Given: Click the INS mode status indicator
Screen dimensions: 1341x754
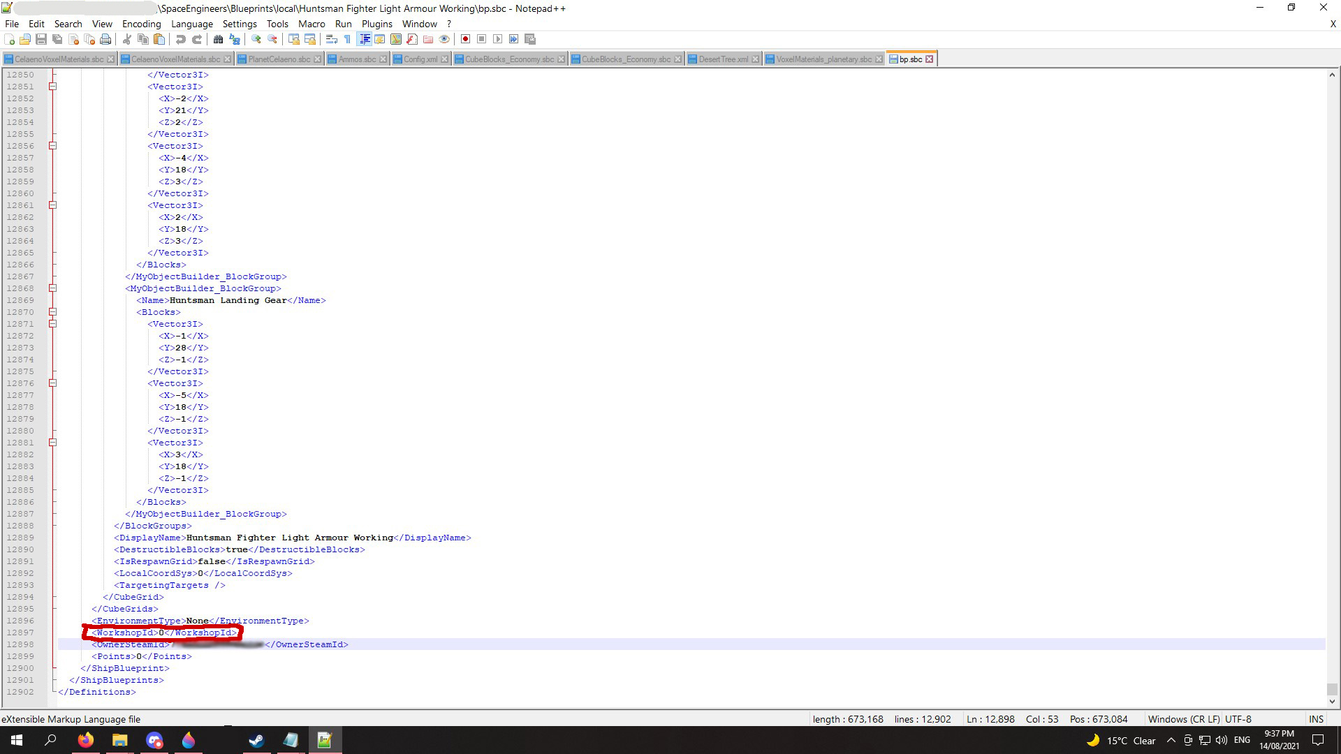Looking at the screenshot, I should pyautogui.click(x=1316, y=719).
